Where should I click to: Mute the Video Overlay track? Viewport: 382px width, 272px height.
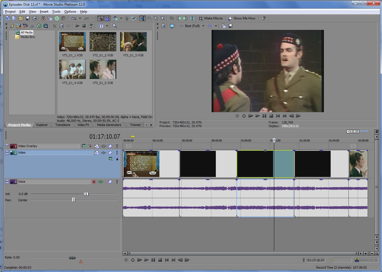[x=110, y=146]
